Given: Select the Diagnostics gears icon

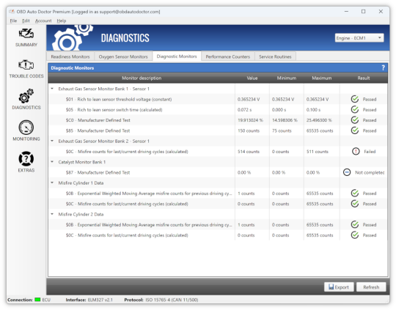Looking at the screenshot, I should (x=26, y=96).
